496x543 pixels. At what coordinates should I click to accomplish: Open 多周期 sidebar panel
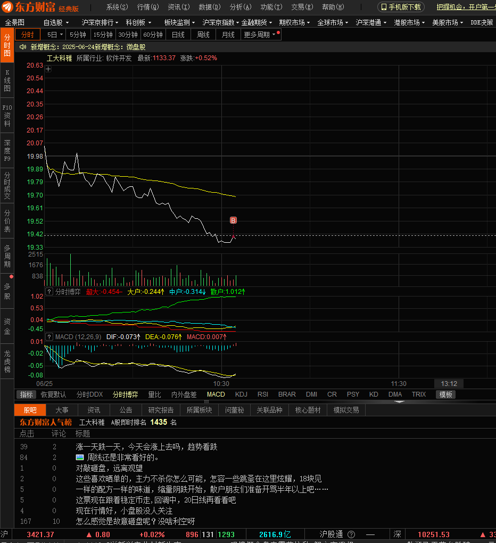click(7, 256)
